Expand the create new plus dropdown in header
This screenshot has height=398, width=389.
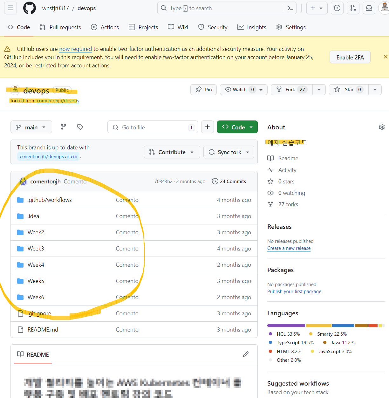tap(317, 8)
